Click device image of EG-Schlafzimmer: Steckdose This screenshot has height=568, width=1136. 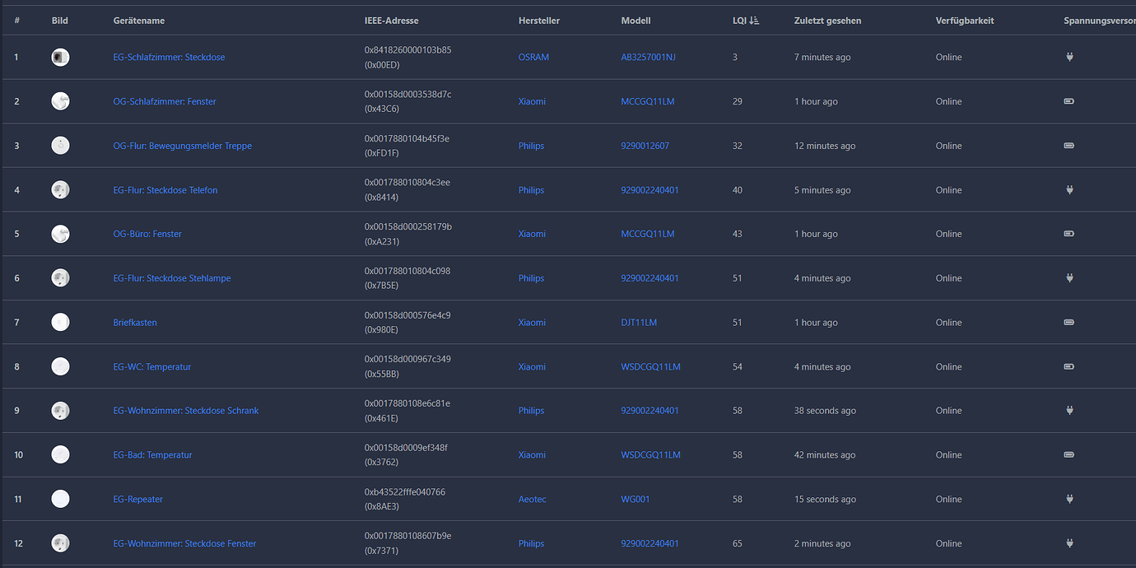point(60,58)
